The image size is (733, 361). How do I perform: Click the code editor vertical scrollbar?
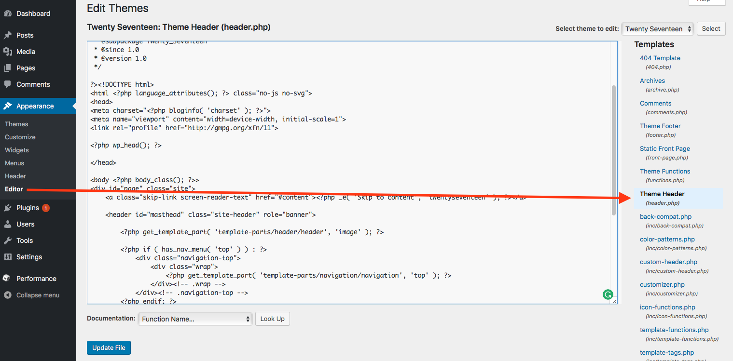coord(614,150)
